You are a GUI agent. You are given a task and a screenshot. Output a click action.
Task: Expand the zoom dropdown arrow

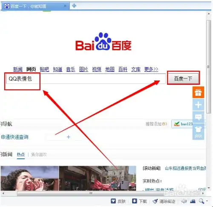[x=207, y=201]
